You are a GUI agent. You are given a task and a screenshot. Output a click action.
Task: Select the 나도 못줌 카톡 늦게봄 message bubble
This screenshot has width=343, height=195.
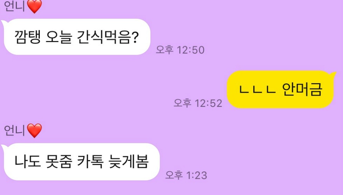81,162
